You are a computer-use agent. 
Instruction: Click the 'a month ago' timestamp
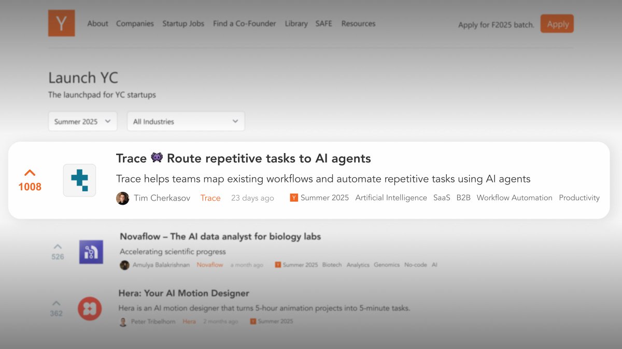point(247,265)
